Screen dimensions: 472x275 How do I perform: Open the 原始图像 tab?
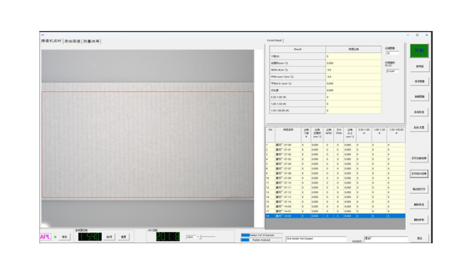(72, 41)
